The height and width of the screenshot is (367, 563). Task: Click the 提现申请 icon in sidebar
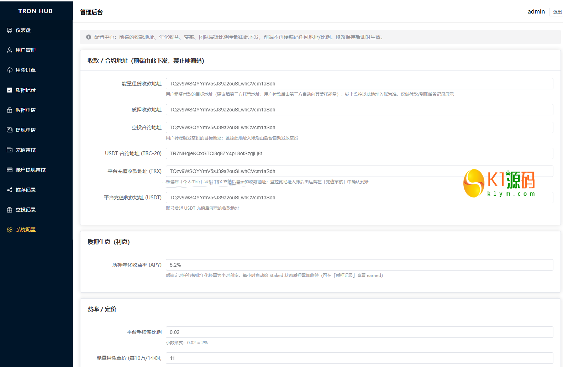click(10, 130)
